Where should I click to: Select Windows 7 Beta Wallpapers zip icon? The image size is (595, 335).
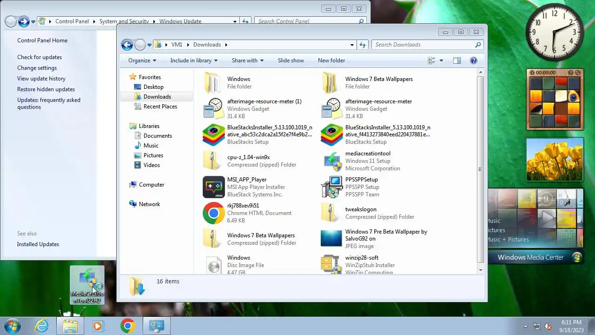(x=213, y=239)
